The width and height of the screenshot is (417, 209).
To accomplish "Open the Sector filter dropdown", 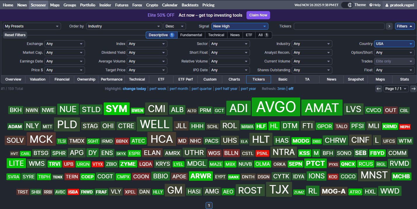I will coord(230,44).
